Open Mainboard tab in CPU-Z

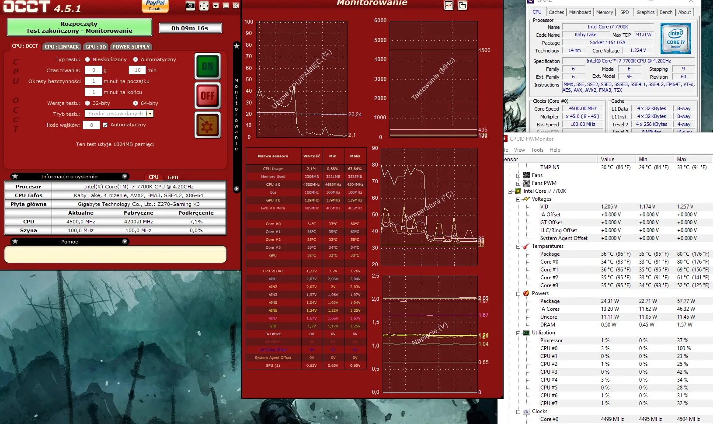click(580, 12)
